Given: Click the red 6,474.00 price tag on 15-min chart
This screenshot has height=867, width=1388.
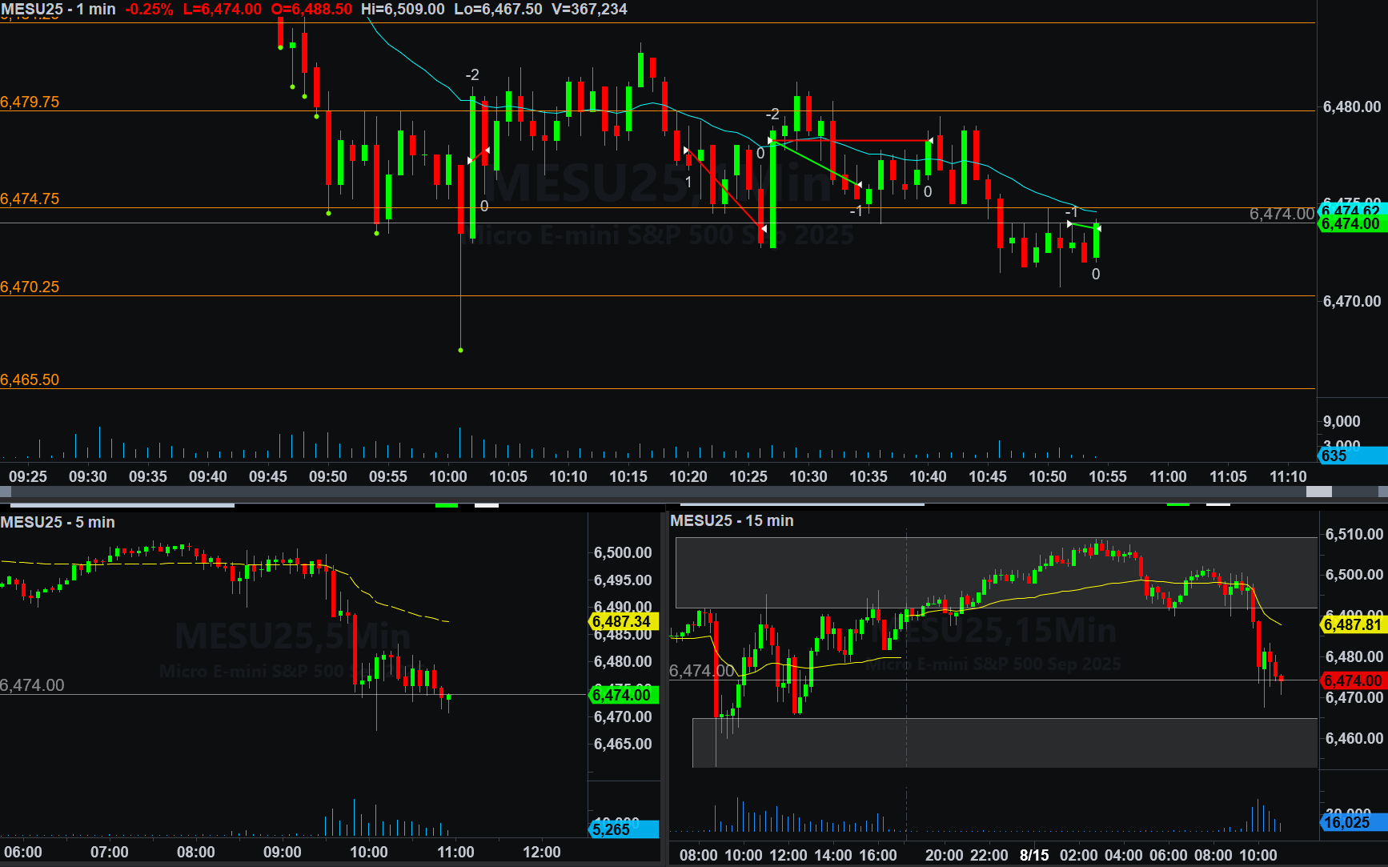Looking at the screenshot, I should click(1352, 680).
